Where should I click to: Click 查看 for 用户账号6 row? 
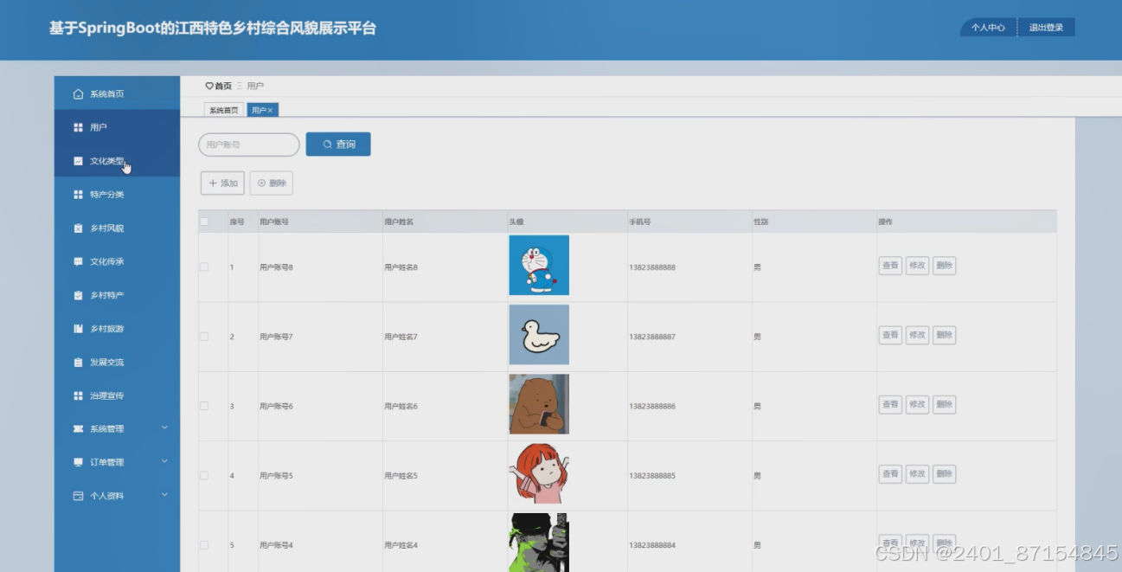point(890,404)
